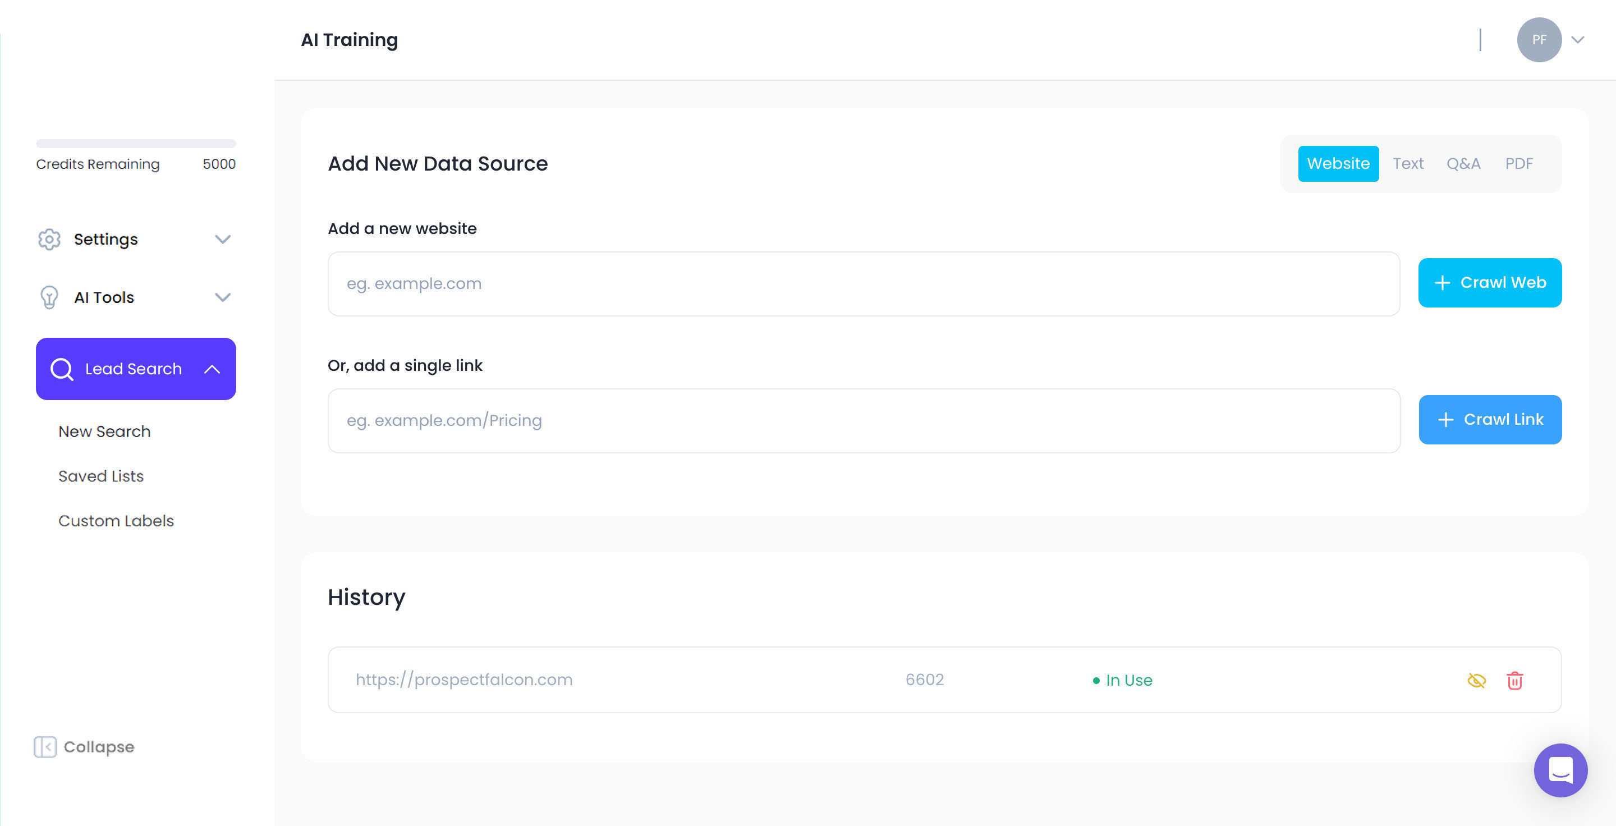This screenshot has width=1616, height=826.
Task: Click the plus icon on Crawl Web
Action: click(1442, 283)
